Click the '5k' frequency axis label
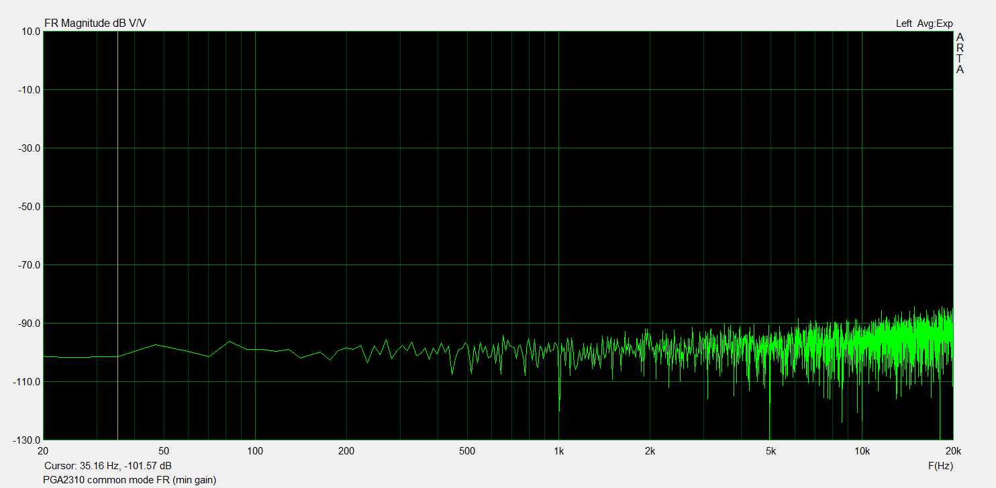 click(770, 450)
